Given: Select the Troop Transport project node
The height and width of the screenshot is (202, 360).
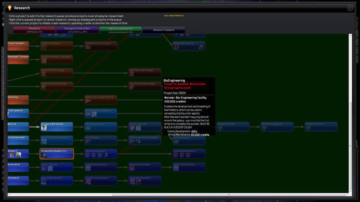Looking at the screenshot, I should (18, 46).
